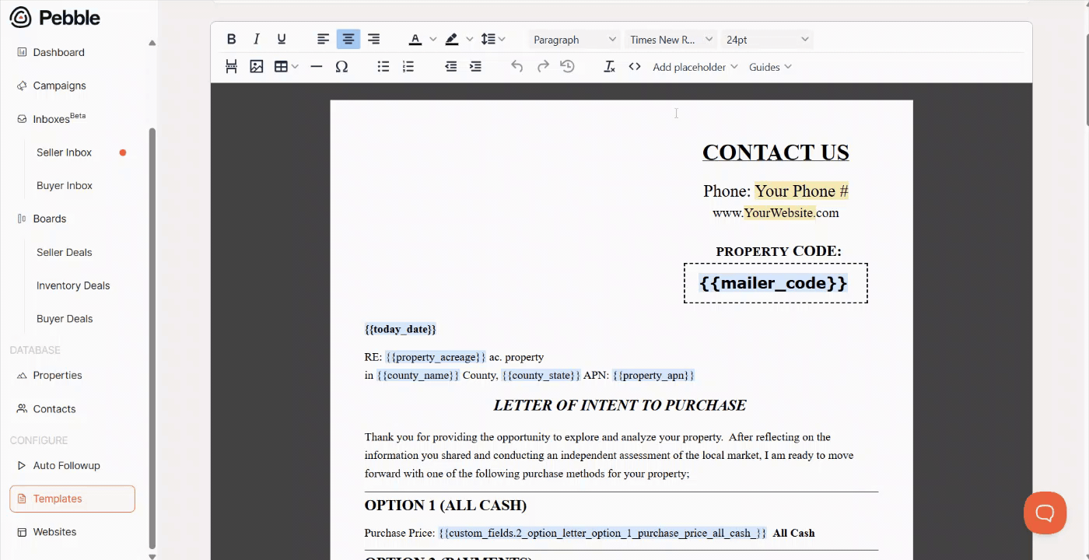1089x560 pixels.
Task: Click the option 1 purchase price placeholder
Action: click(602, 533)
